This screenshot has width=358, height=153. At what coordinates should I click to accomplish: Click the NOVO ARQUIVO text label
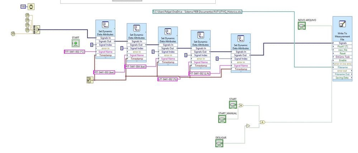pyautogui.click(x=307, y=20)
